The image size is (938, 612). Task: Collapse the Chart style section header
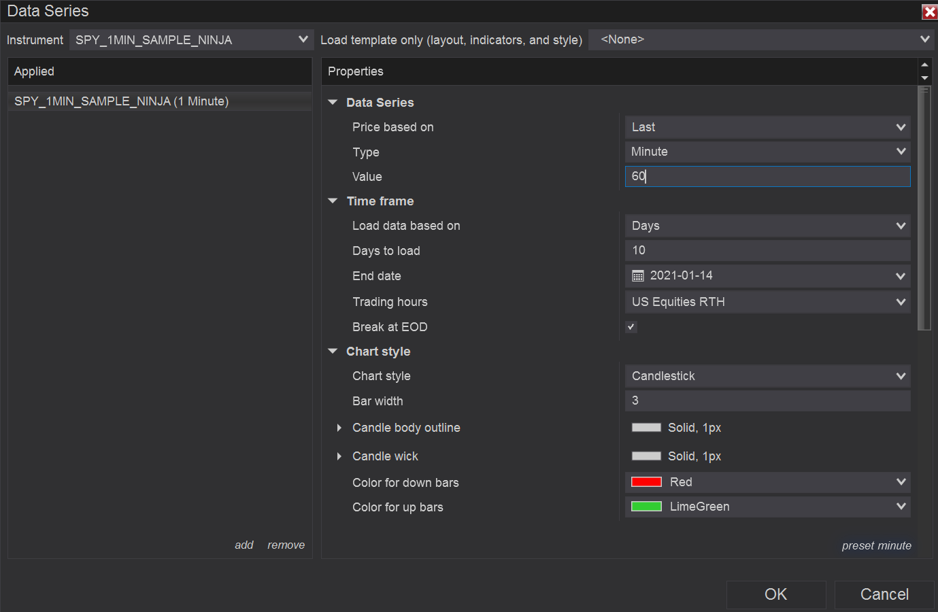[x=333, y=352]
